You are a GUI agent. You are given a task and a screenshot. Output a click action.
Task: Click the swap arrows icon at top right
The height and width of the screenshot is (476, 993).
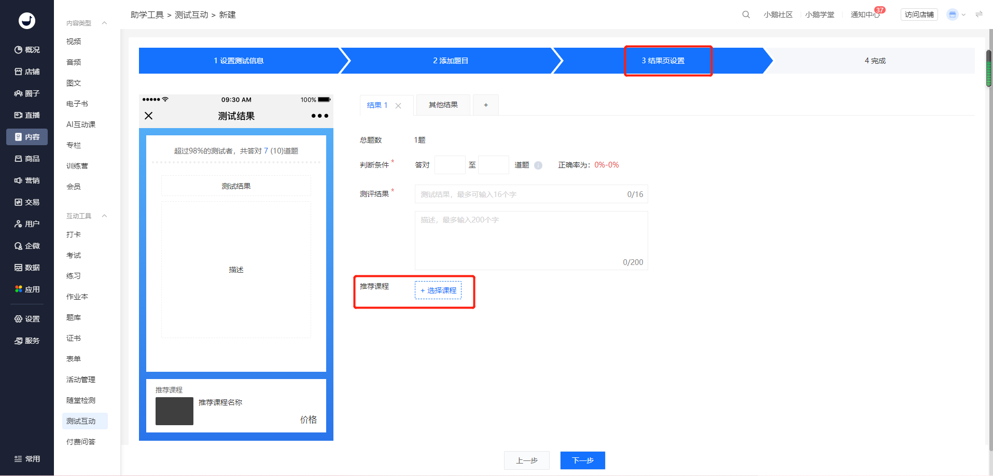[x=979, y=14]
